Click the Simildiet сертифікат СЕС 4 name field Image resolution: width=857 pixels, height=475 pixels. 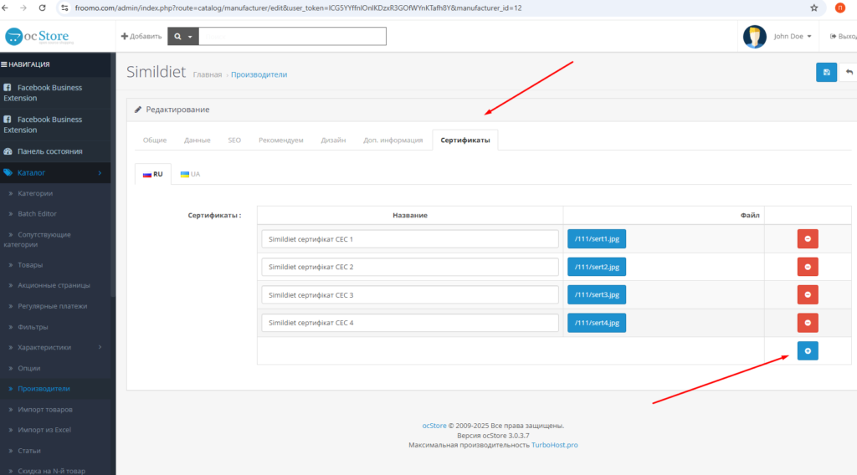point(409,323)
